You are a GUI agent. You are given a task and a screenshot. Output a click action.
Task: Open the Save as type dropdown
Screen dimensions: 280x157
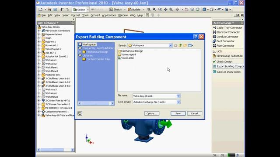[x=178, y=102]
